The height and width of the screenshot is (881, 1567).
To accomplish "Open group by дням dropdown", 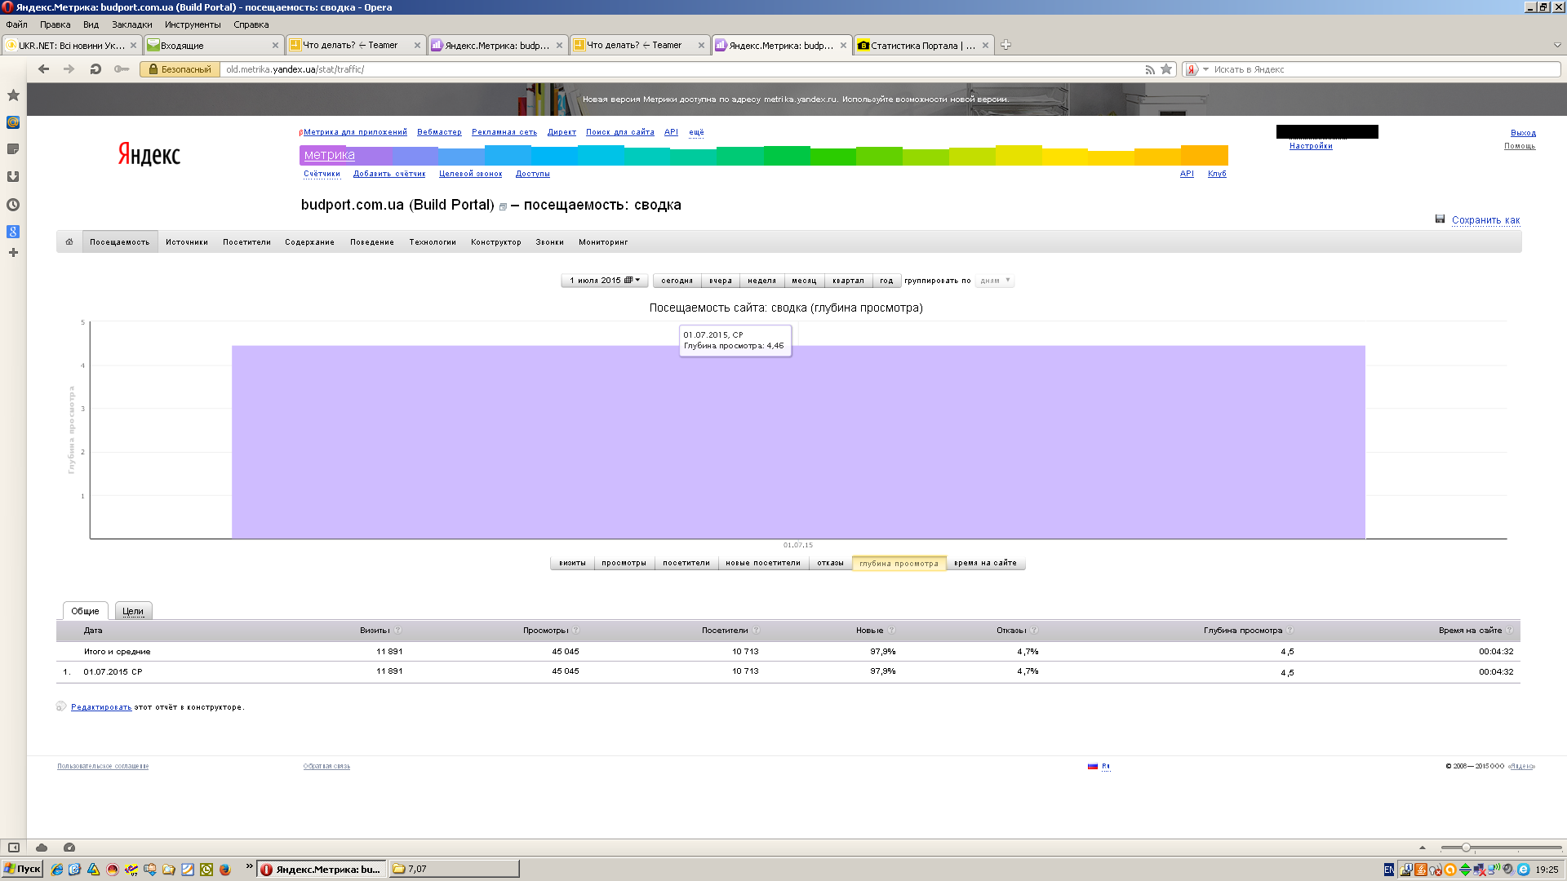I will click(995, 281).
